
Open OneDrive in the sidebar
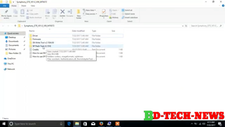pyautogui.click(x=11, y=58)
